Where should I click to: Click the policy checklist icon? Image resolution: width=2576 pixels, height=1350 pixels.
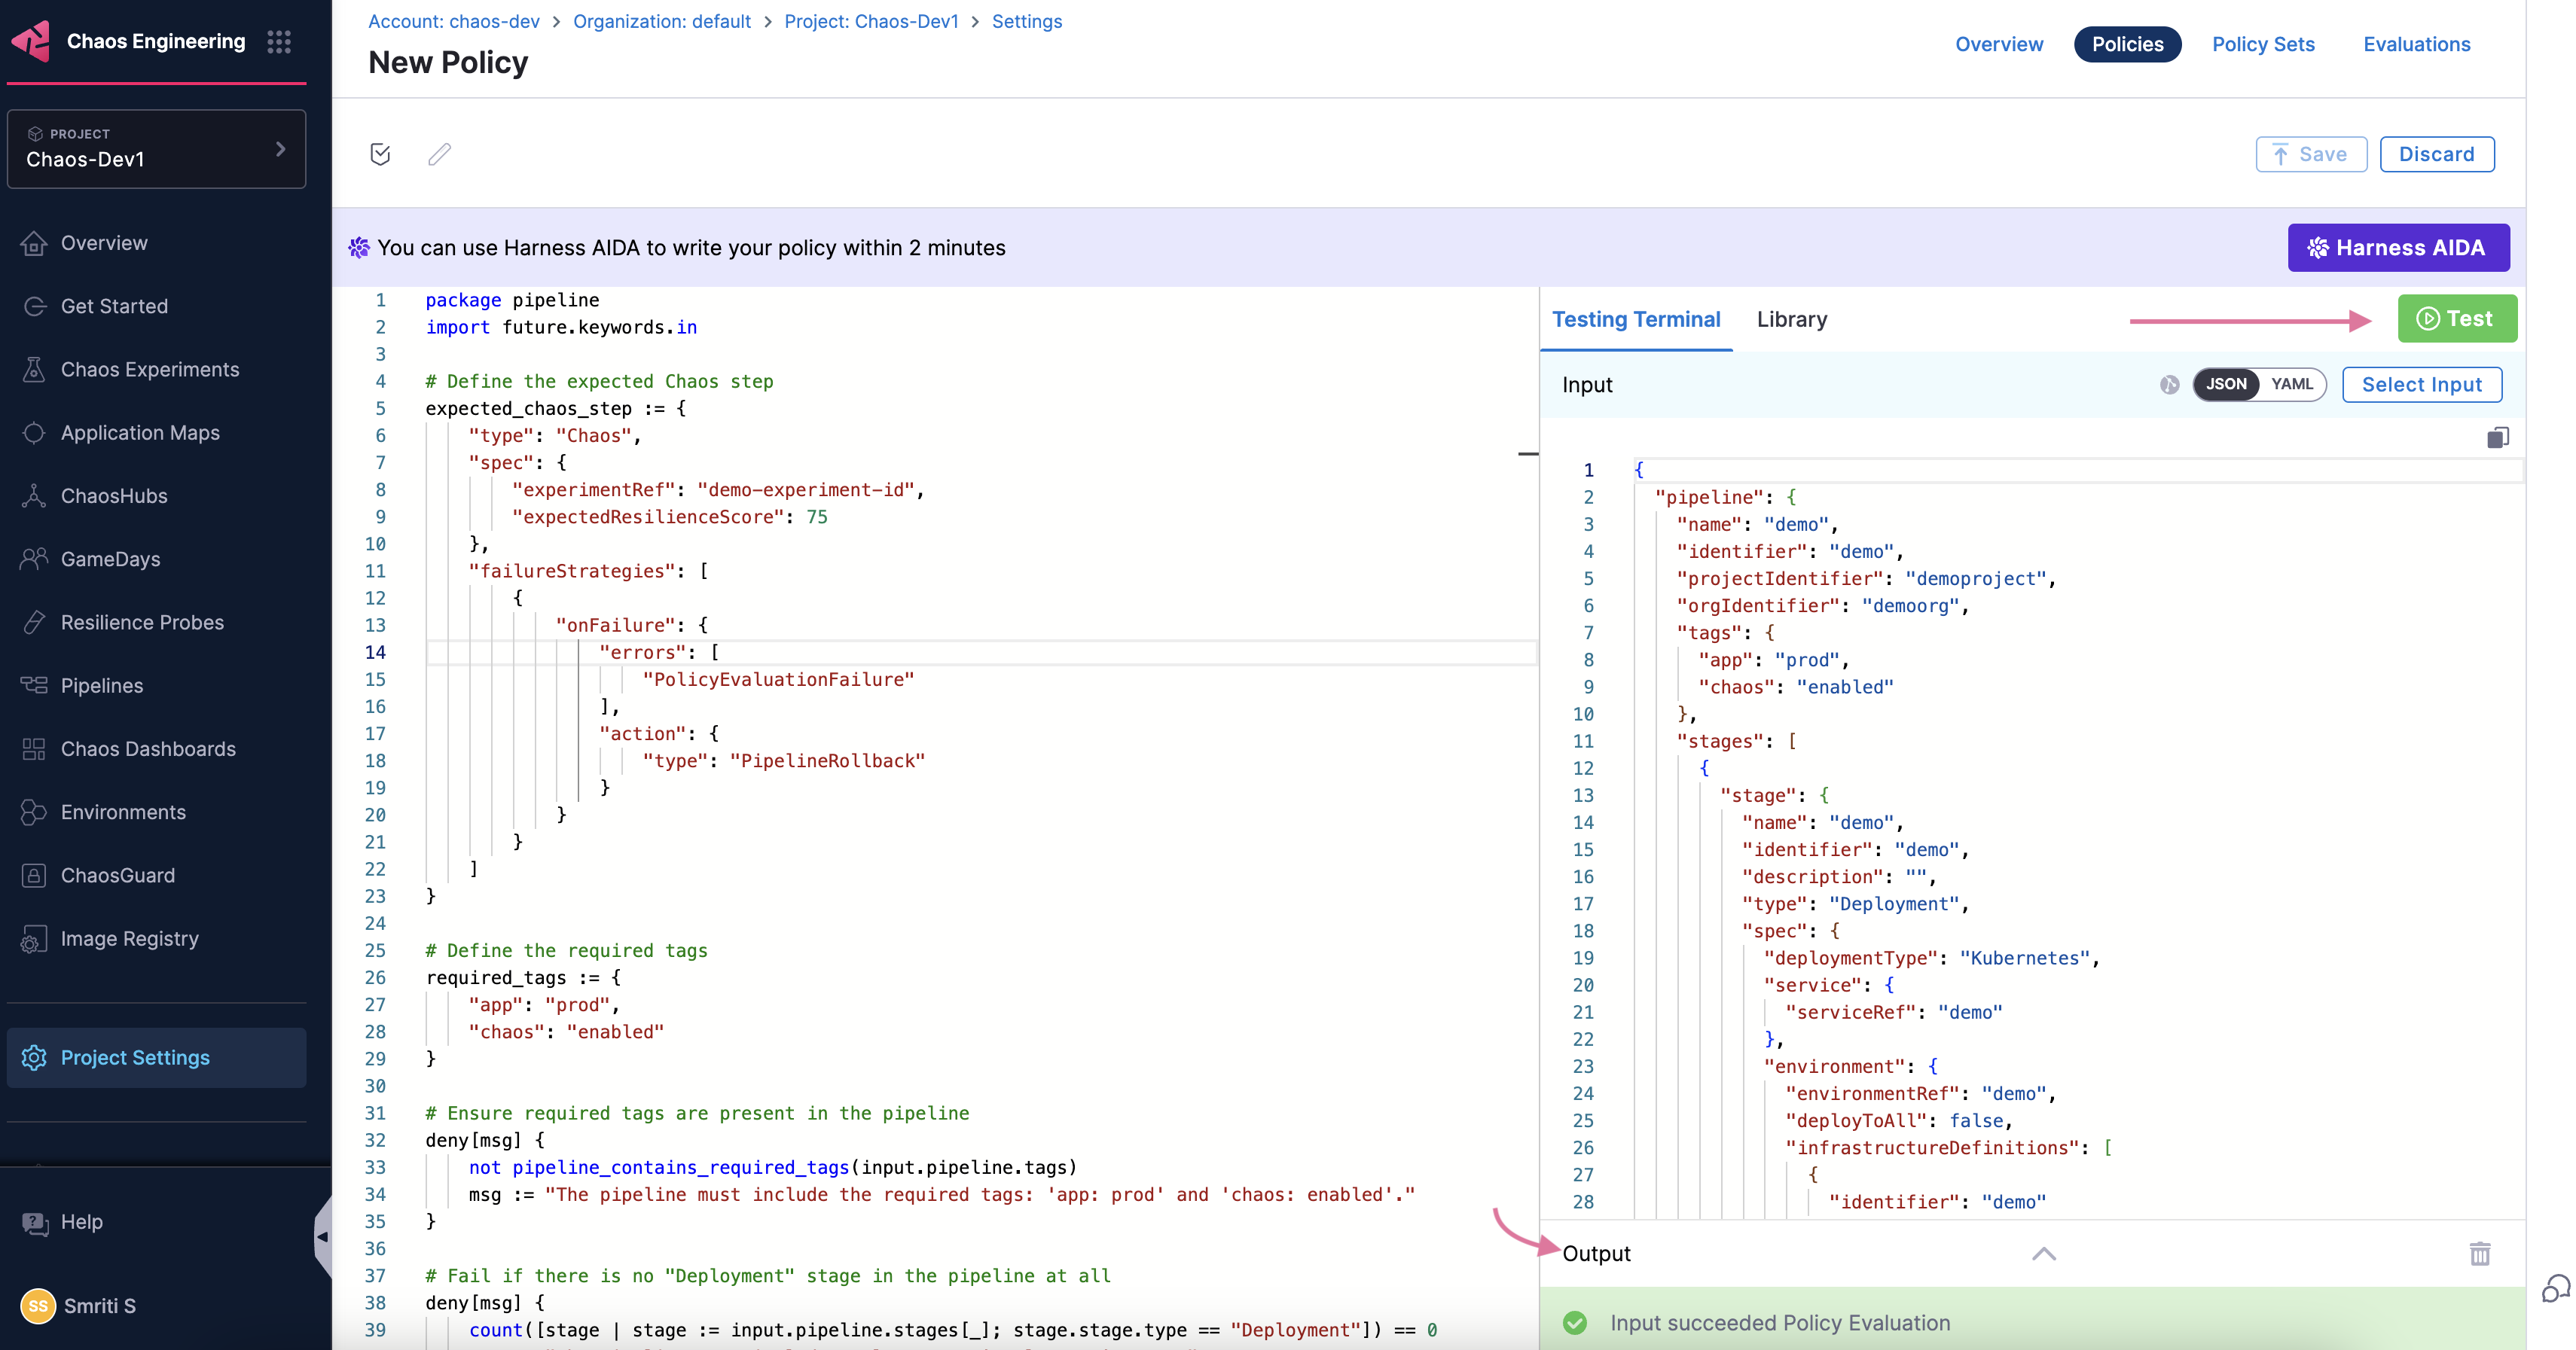point(380,154)
